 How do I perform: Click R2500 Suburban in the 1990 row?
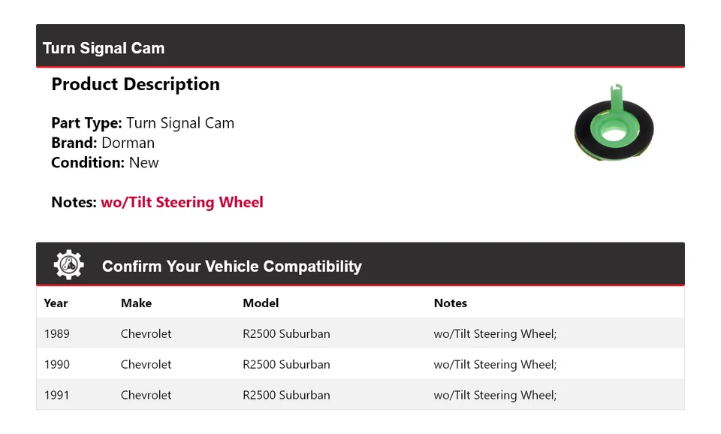[x=286, y=364]
